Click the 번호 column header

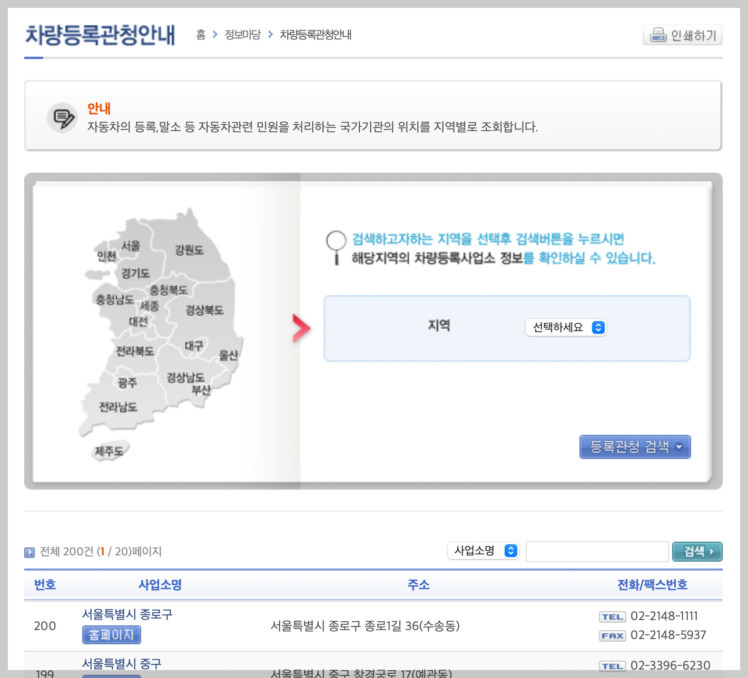(45, 585)
